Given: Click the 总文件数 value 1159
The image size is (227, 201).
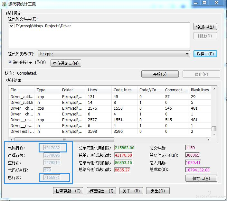Looking at the screenshot, I should [x=190, y=148].
